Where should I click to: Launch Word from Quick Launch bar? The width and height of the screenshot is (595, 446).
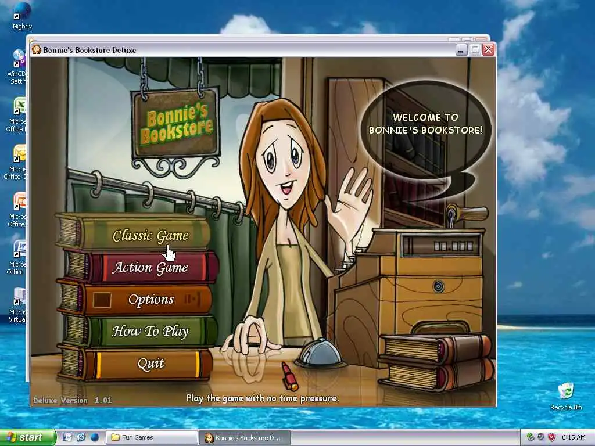click(x=67, y=437)
